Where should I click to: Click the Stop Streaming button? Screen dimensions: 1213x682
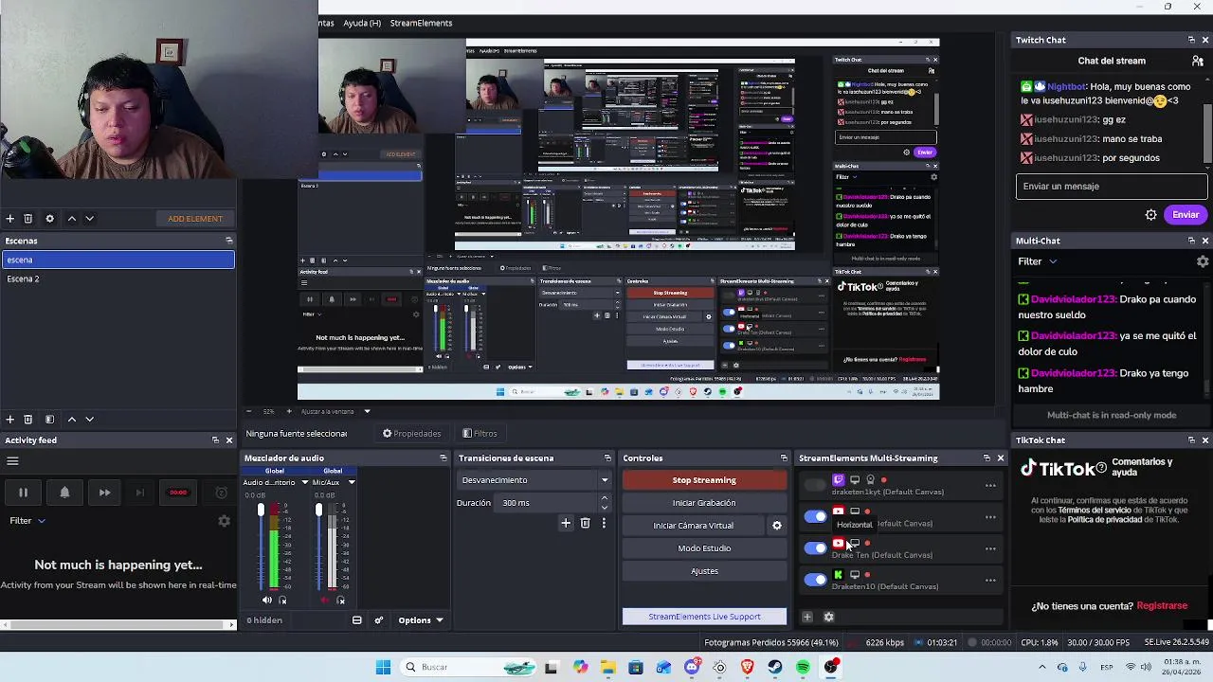[x=704, y=480]
